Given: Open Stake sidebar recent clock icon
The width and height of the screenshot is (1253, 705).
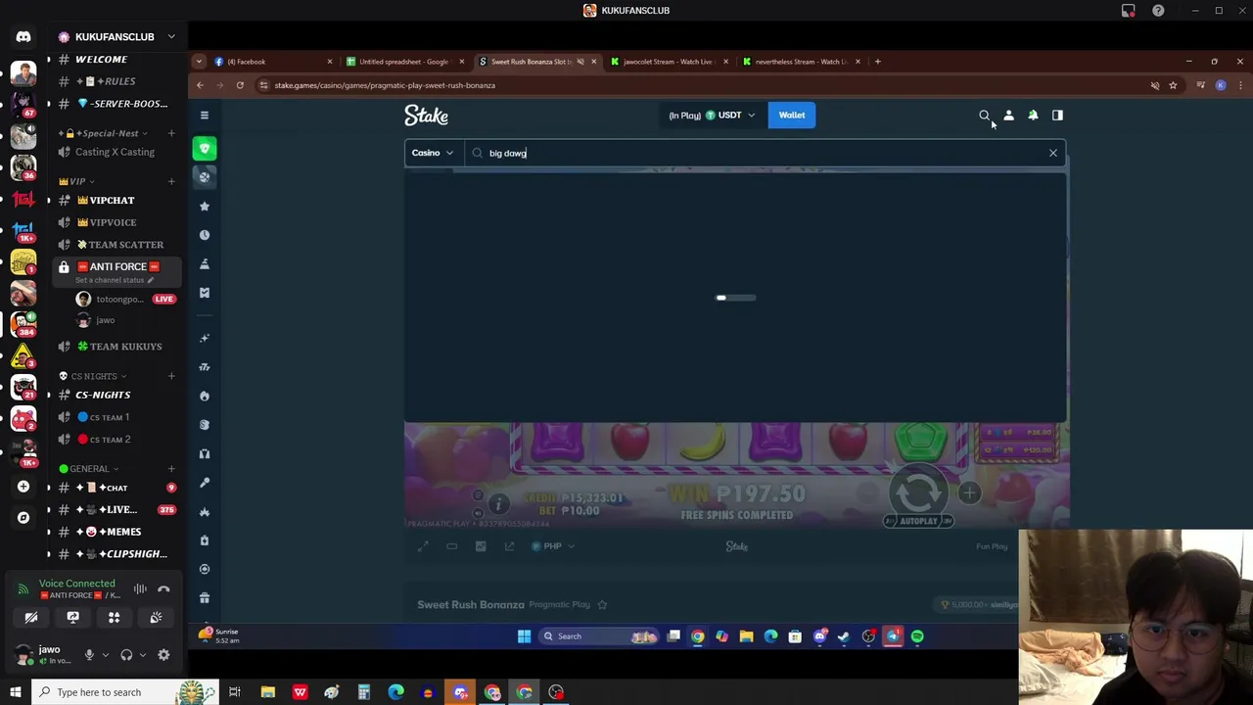Looking at the screenshot, I should tap(205, 235).
